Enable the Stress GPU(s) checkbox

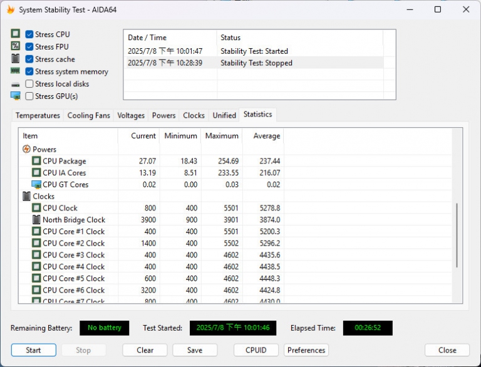tap(29, 96)
